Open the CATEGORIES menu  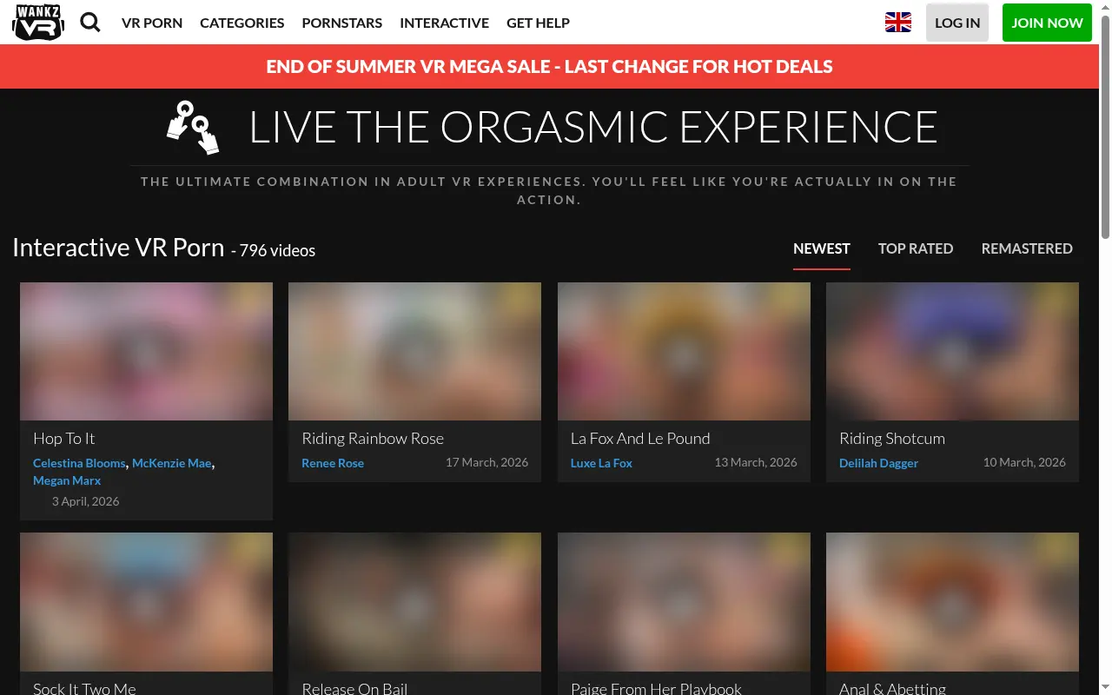[x=242, y=23]
